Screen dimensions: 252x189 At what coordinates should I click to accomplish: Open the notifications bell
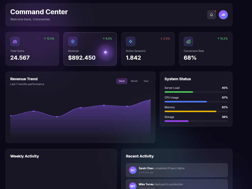coord(211,15)
